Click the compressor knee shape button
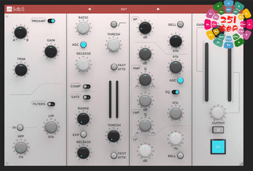The width and height of the screenshot is (253, 171). pos(114,24)
